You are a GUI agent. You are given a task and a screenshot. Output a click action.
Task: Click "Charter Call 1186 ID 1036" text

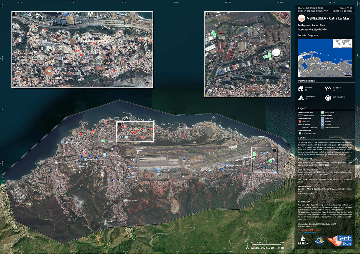pyautogui.click(x=311, y=7)
